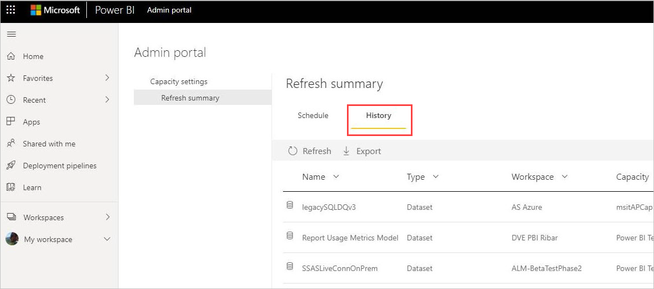
Task: Click the Favorites star icon
Action: point(11,78)
